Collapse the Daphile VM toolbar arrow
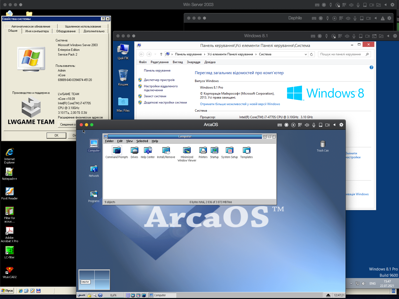Screen dimensions: 399x299 [x=375, y=18]
